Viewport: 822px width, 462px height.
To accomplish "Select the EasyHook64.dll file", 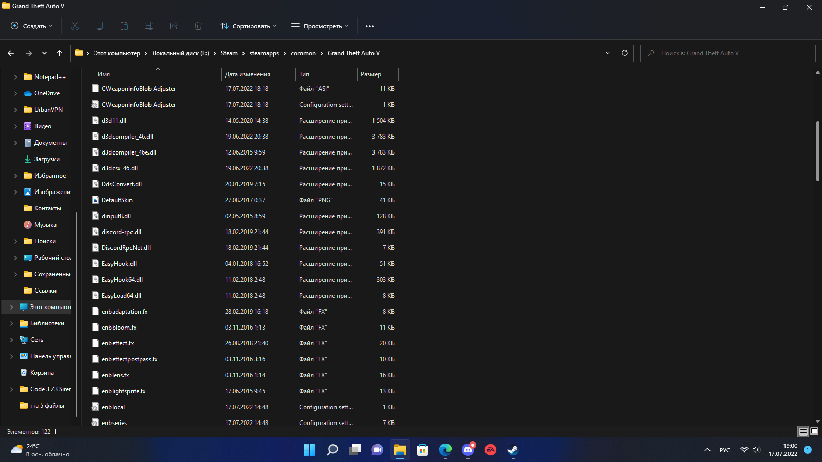I will 122,280.
